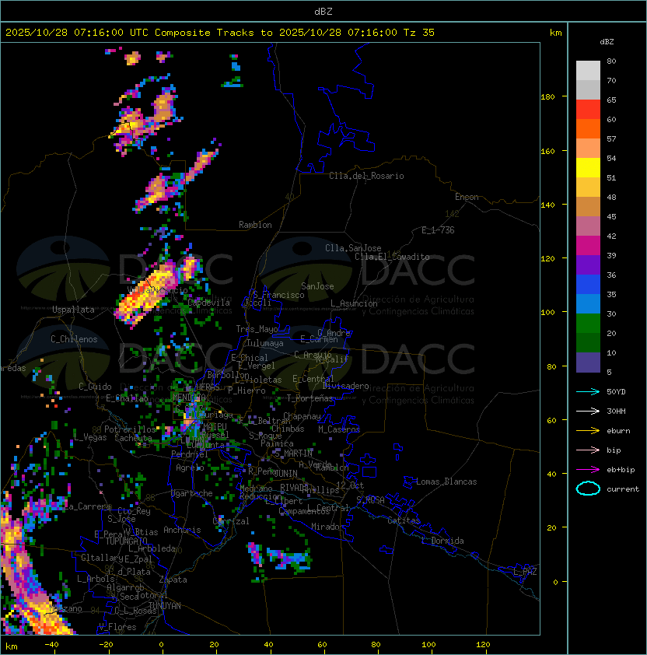Viewport: 647px width, 655px height.
Task: Click the V_Flores place label
Action: point(117,627)
